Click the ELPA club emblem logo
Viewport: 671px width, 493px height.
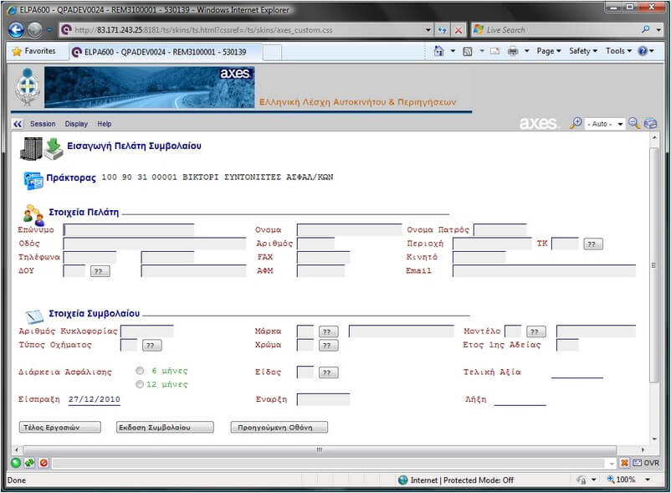28,87
